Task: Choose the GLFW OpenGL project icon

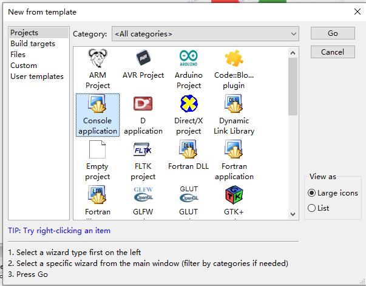Action: coord(143,194)
